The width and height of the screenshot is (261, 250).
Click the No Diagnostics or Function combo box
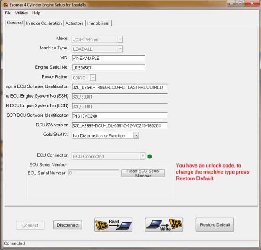click(x=105, y=135)
